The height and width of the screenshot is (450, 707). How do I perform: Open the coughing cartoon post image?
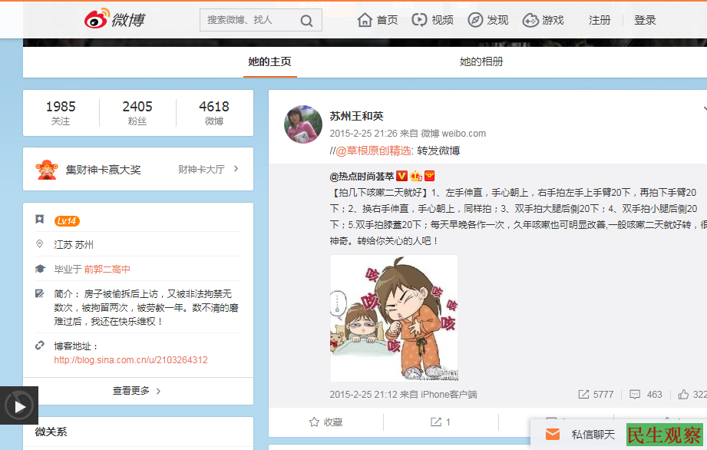[394, 318]
